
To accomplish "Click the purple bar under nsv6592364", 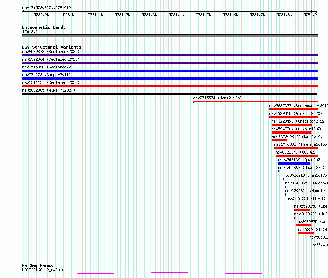I will pos(170,63).
